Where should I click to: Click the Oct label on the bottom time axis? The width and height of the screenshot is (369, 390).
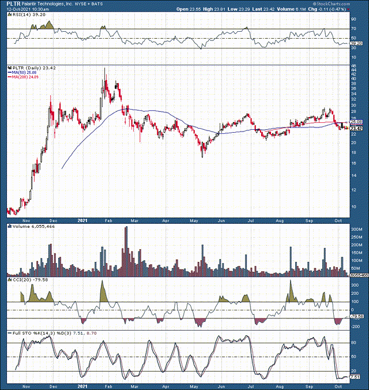tap(338, 387)
